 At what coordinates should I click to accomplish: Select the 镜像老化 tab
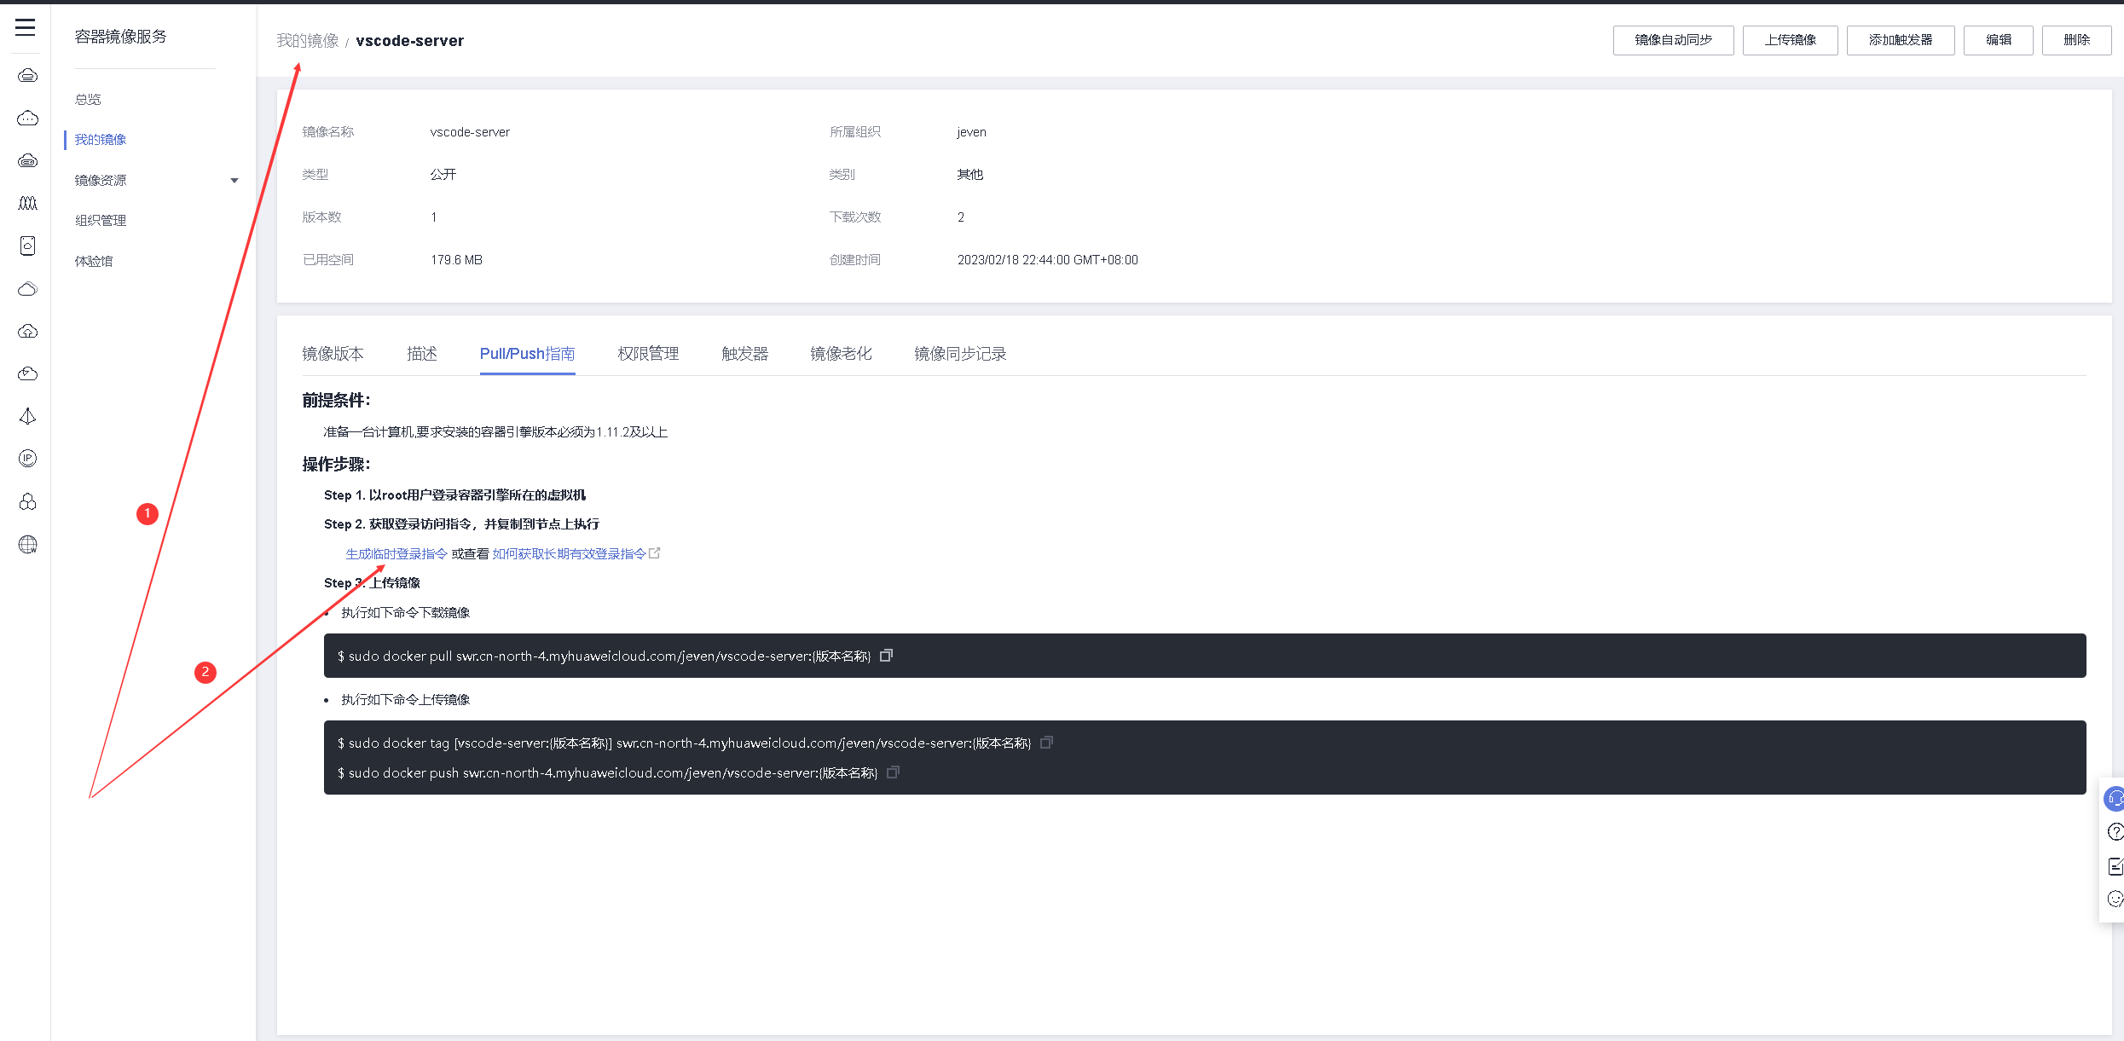pos(841,354)
